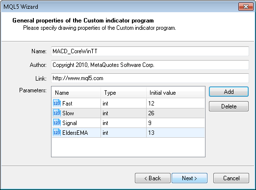Delete the selected parameter
Screen dimensions: 256x190
tap(229, 106)
